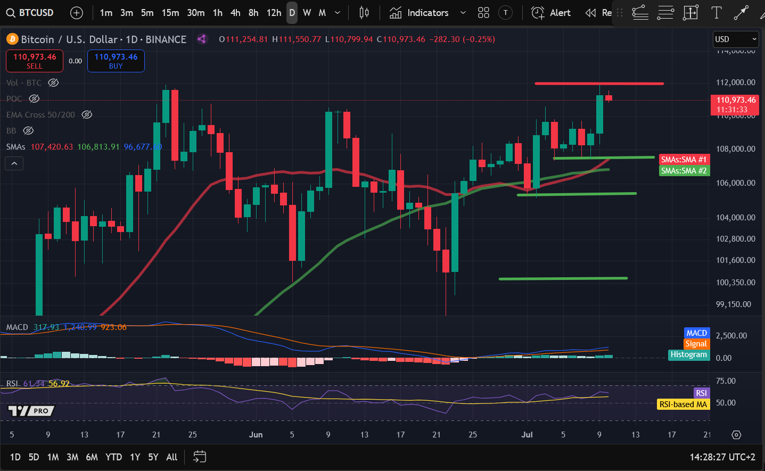Switch to 3m timeframe
765x471 pixels.
coord(127,13)
